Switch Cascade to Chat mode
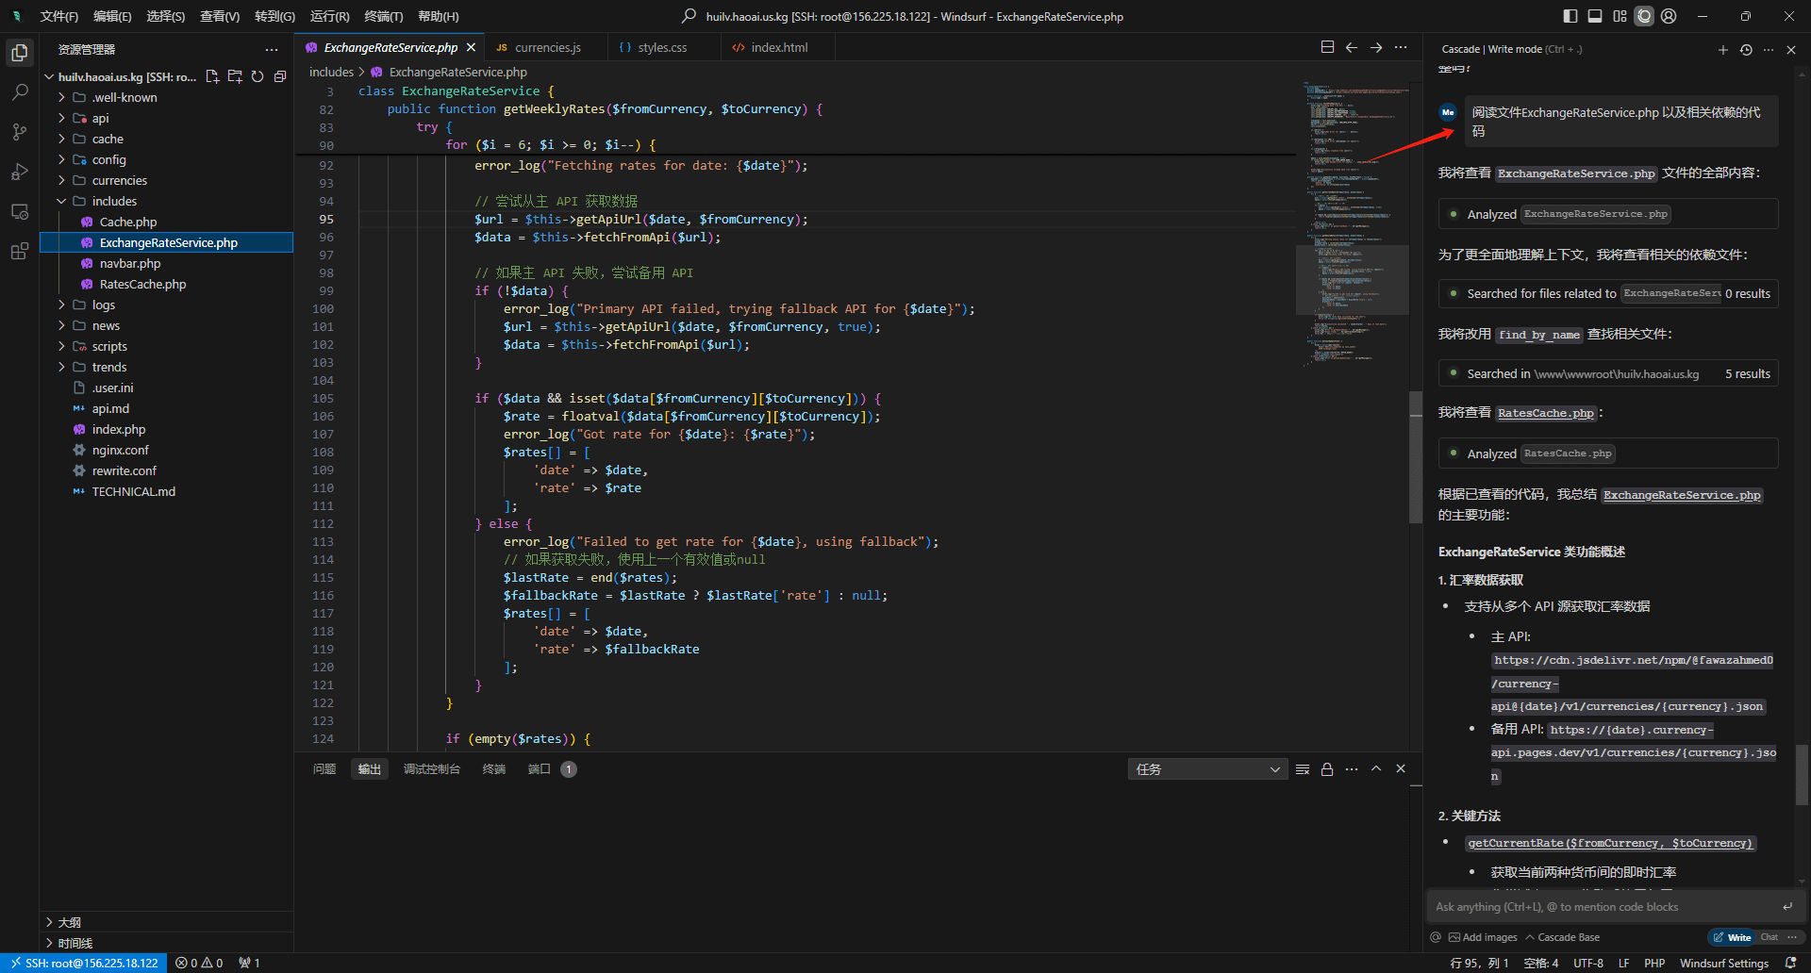The height and width of the screenshot is (973, 1811). (x=1769, y=937)
